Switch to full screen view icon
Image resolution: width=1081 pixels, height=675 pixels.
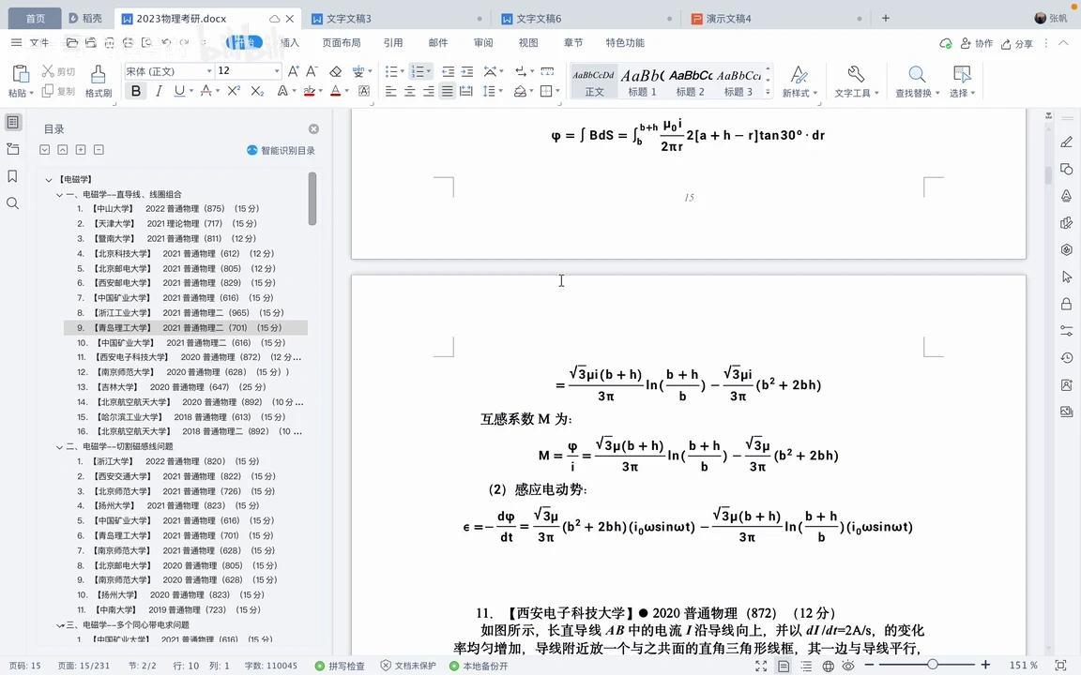click(x=761, y=666)
